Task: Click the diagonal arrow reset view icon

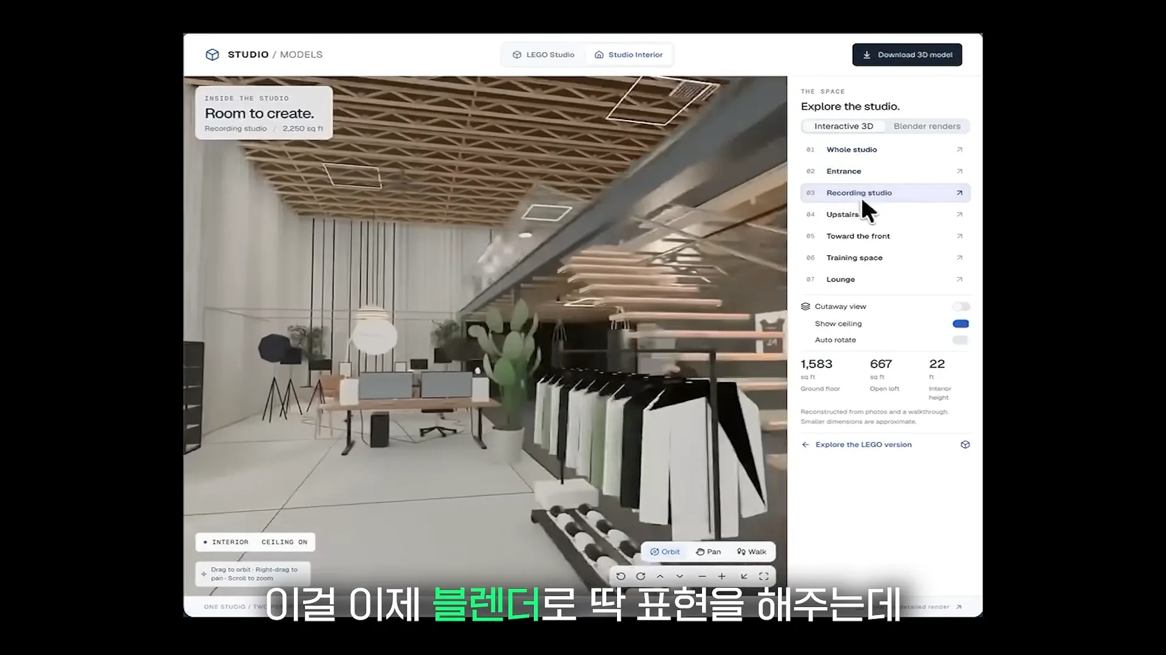Action: point(744,576)
